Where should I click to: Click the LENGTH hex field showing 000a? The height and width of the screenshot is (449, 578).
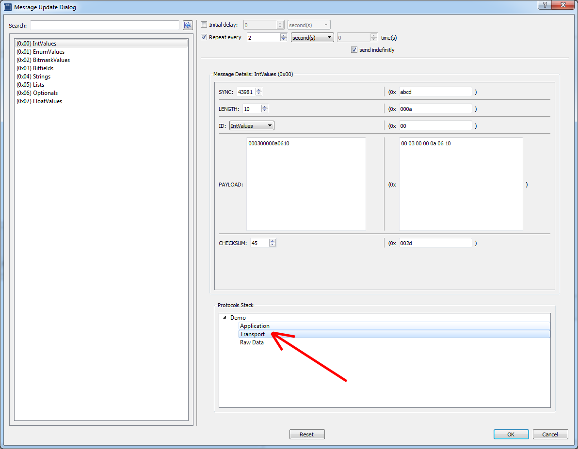pos(435,109)
